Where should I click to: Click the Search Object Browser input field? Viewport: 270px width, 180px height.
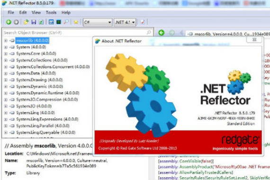tap(78, 33)
